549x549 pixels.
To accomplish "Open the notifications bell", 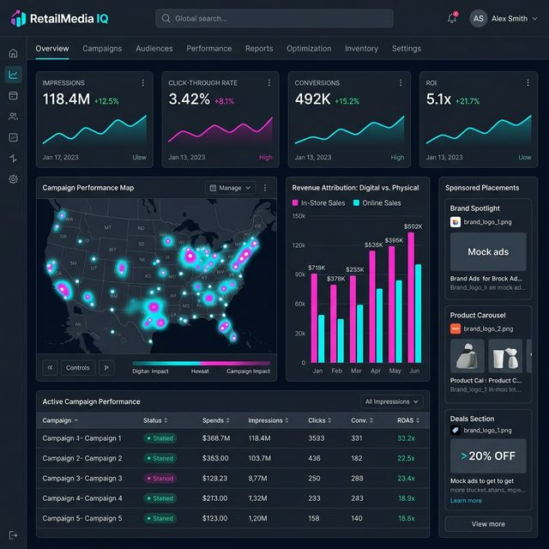I will point(452,18).
